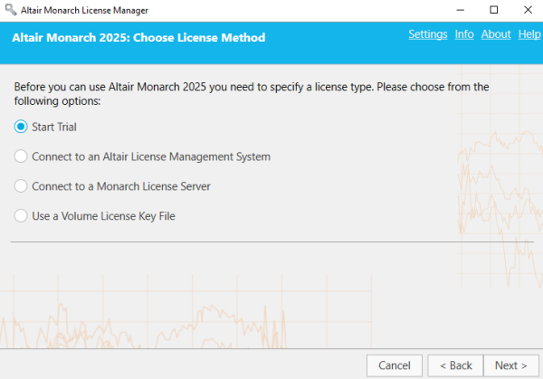Image resolution: width=543 pixels, height=379 pixels.
Task: Minimize the License Manager window
Action: point(461,10)
